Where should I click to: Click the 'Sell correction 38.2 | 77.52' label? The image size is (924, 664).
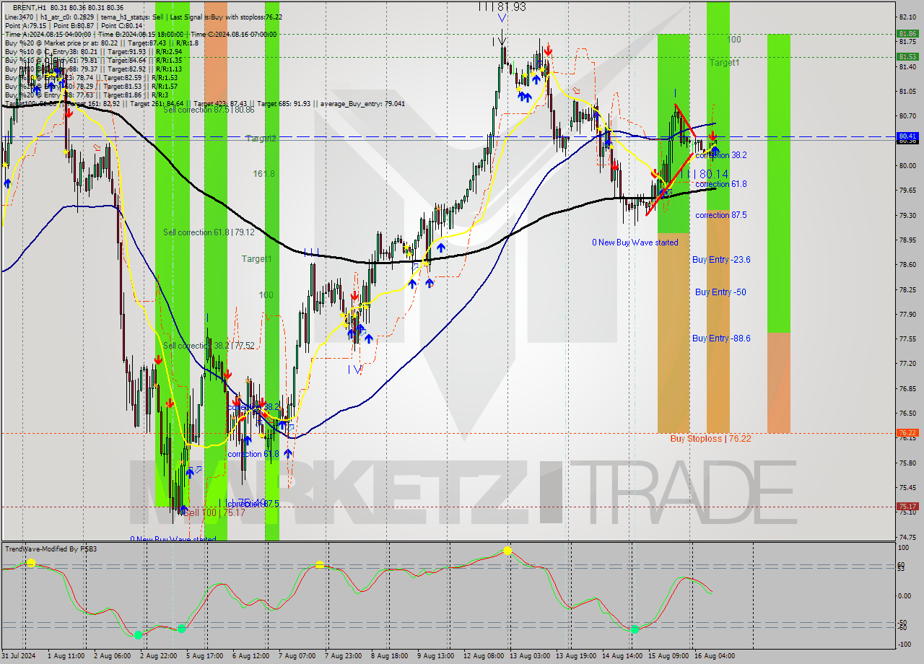[x=209, y=346]
